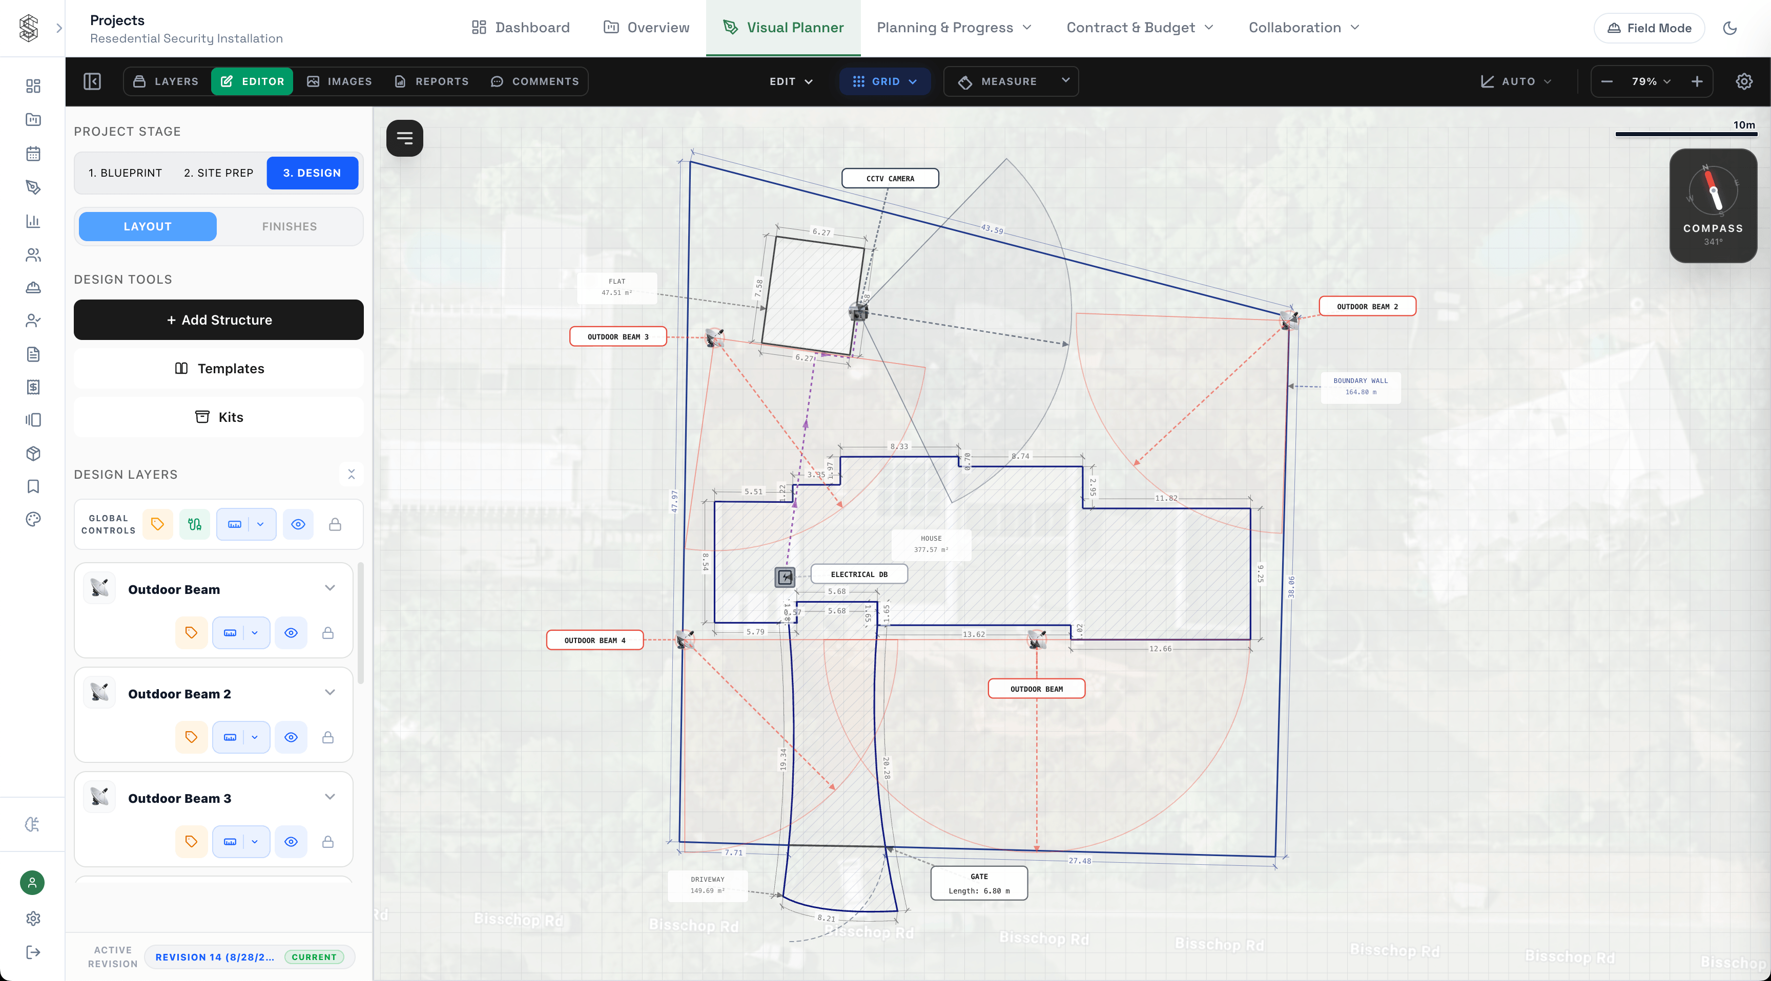Screen dimensions: 1771x981
Task: Lock the Outdoor Beam 3 layer
Action: 328,842
